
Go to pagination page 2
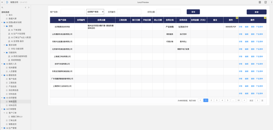coord(211,100)
